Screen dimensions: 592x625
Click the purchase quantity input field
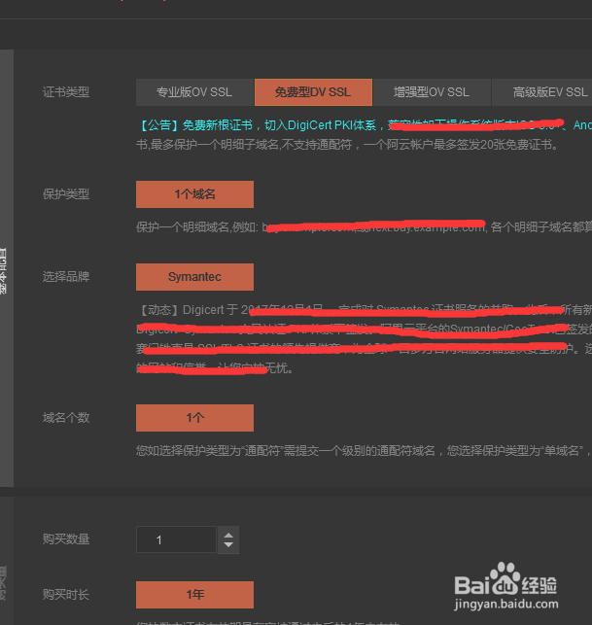tap(176, 539)
